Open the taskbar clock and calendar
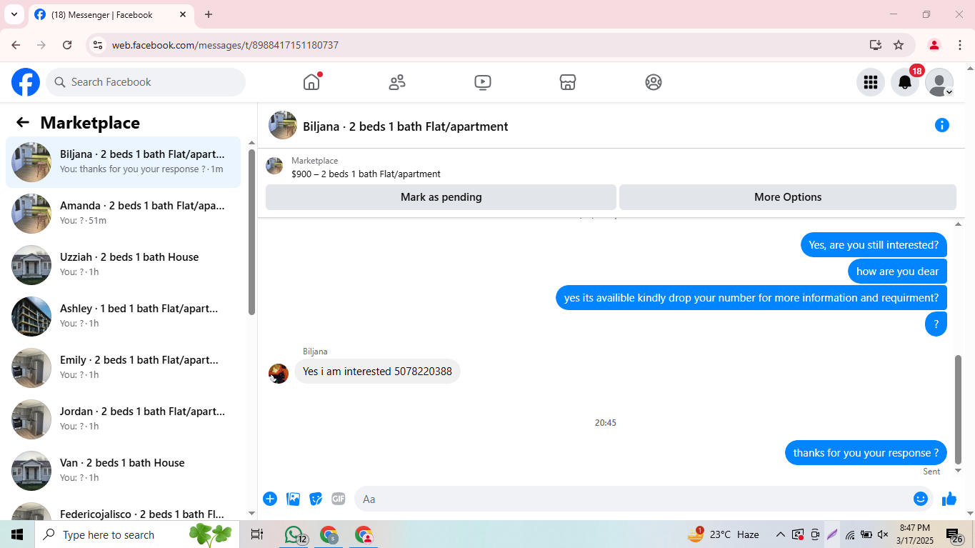 [915, 534]
